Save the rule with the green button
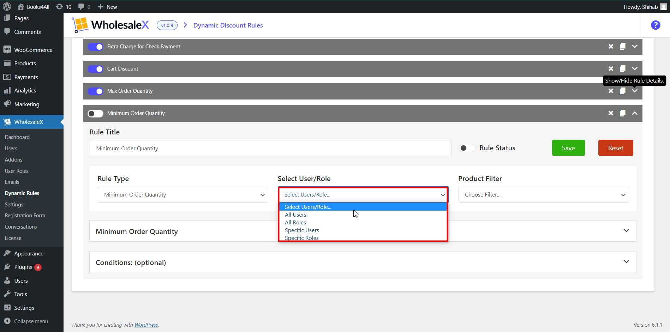The width and height of the screenshot is (670, 332). point(568,148)
